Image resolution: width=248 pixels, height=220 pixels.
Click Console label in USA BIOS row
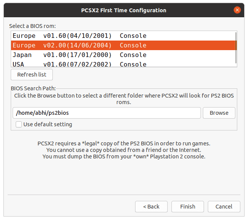point(133,64)
